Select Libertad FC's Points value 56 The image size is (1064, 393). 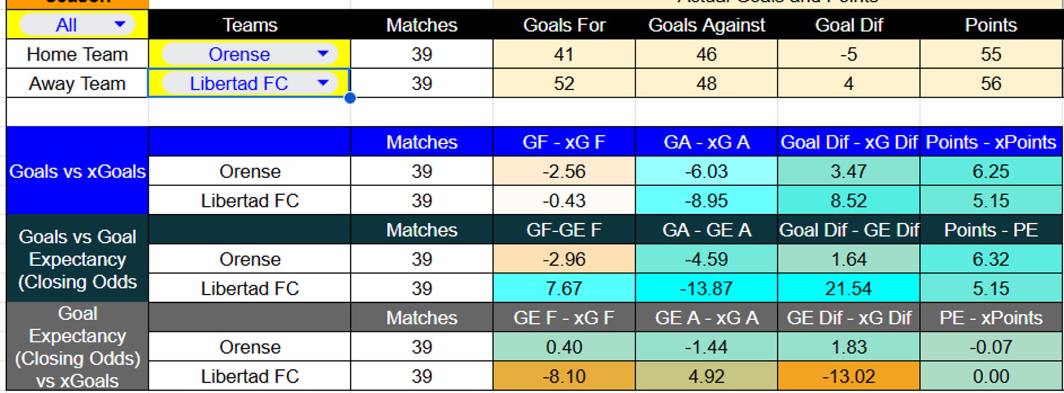pos(991,83)
